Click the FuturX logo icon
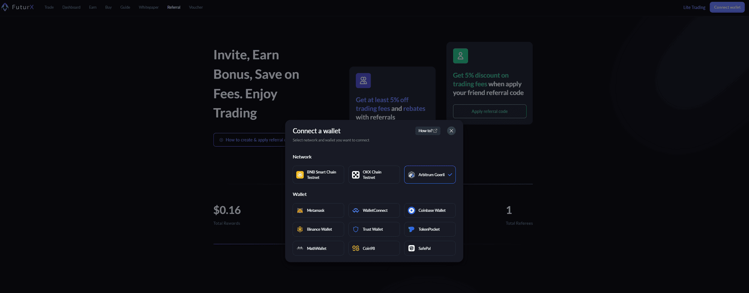The height and width of the screenshot is (293, 749). (x=5, y=7)
